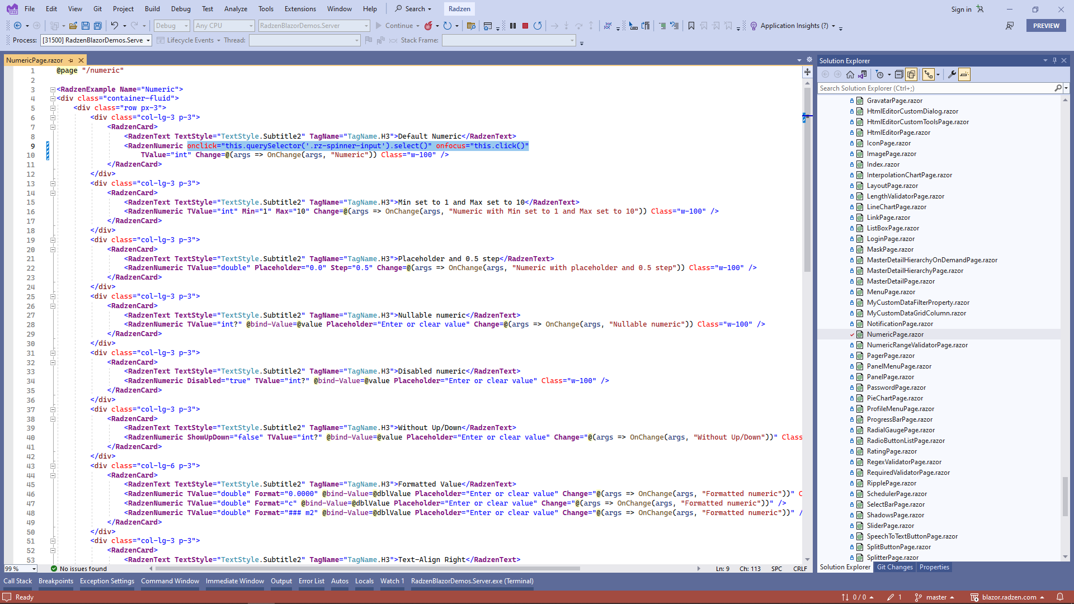Click inside the Search Solution Explorer field
1074x604 pixels.
(x=935, y=88)
